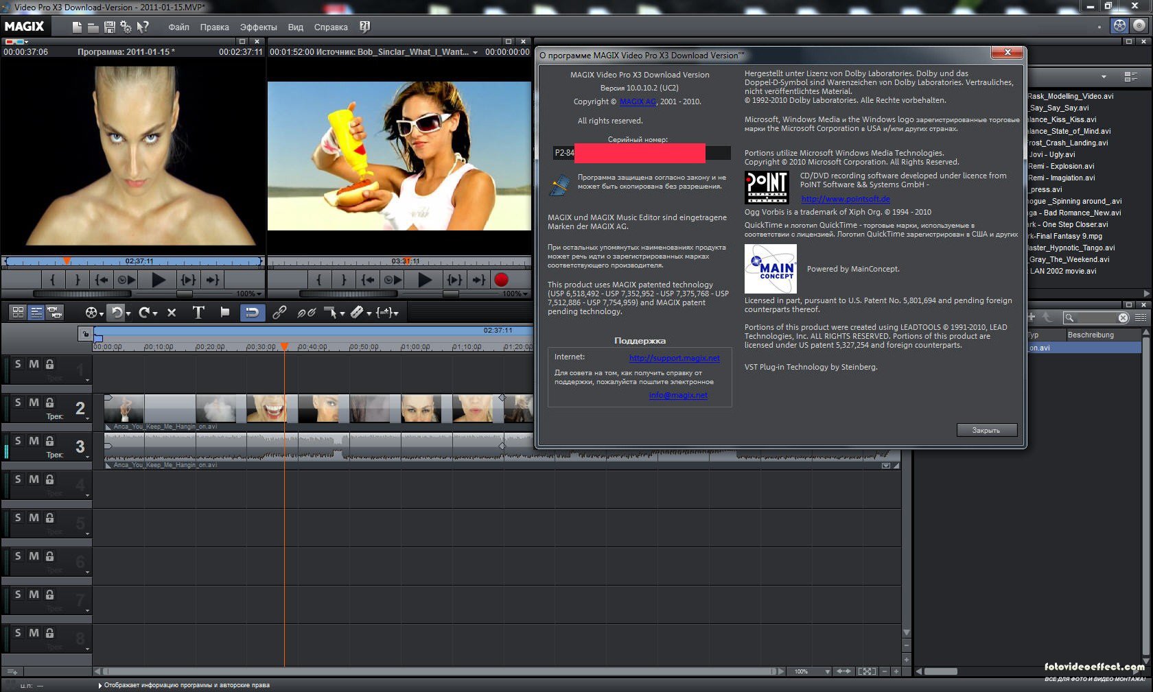Set a chapter marker flag icon

(225, 312)
